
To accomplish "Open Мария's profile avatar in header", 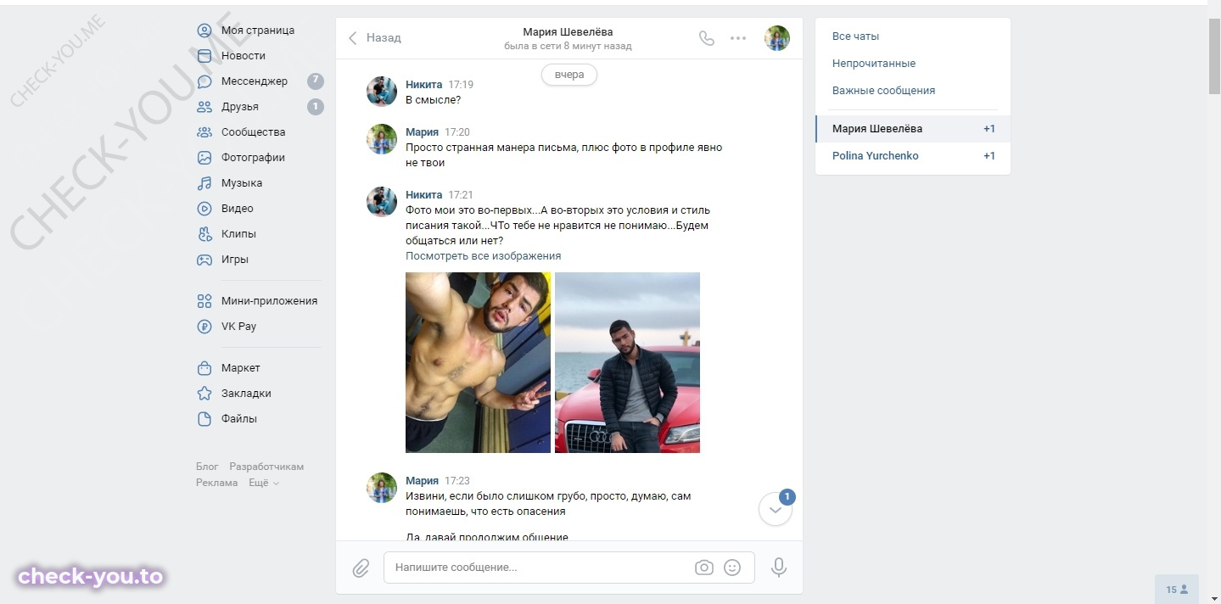I will 777,38.
